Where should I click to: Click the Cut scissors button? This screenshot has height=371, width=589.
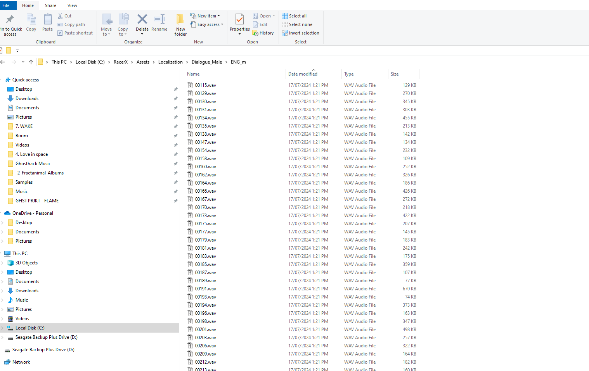[x=65, y=16]
